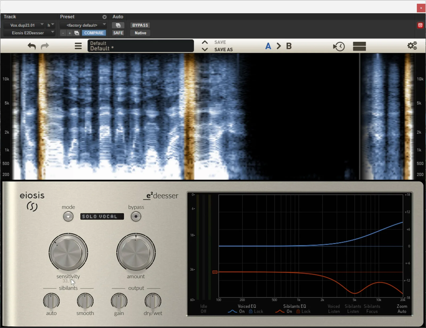426x328 pixels.
Task: Toggle Idle Off setting
Action: (x=204, y=309)
